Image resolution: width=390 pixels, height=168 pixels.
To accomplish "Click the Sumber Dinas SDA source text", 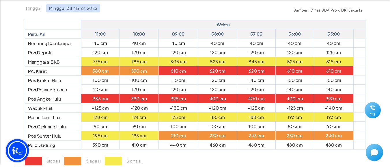I will 328,10.
